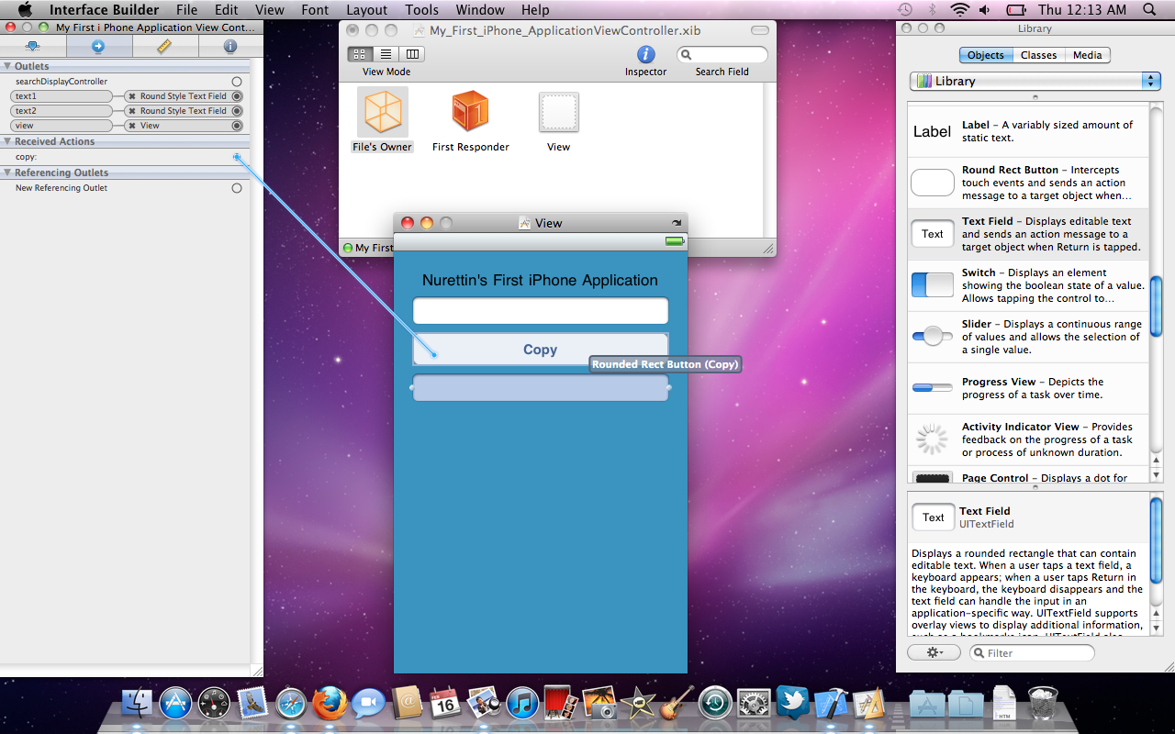Open the Layout menu

click(x=366, y=10)
